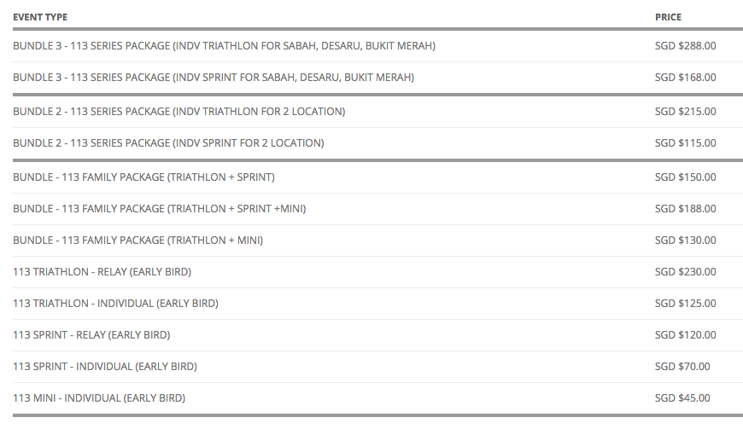Click the SGD $45.00 price
This screenshot has width=743, height=429.
[682, 398]
